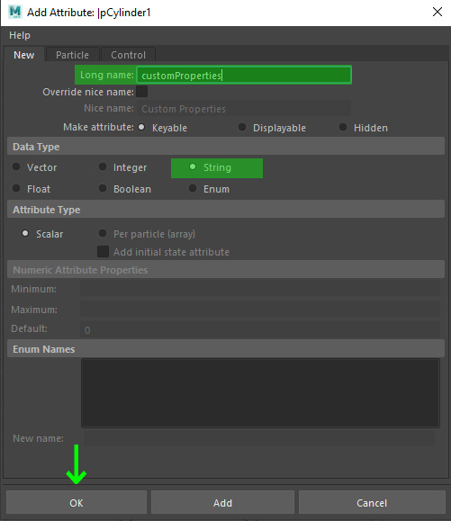Collapse the Attribute Type section header
This screenshot has width=451, height=521.
(x=226, y=210)
